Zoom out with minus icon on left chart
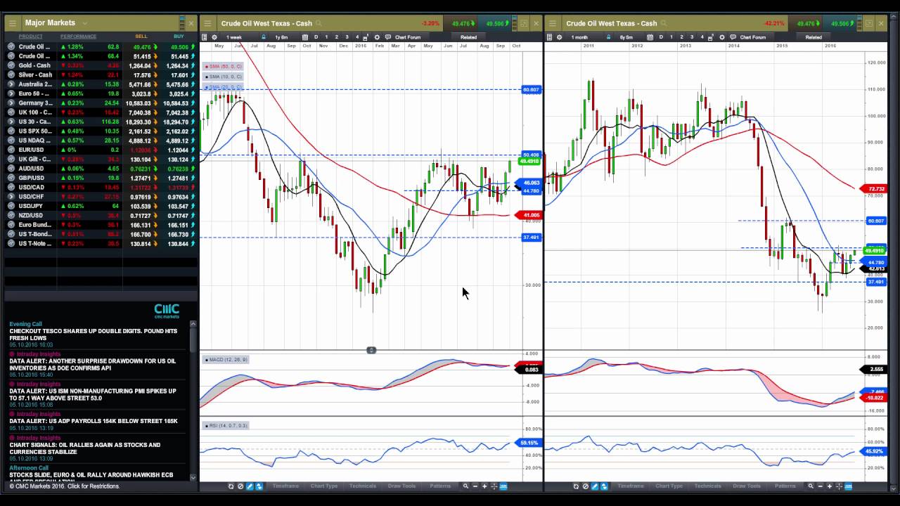Viewport: 900px width, 506px height. [x=475, y=486]
